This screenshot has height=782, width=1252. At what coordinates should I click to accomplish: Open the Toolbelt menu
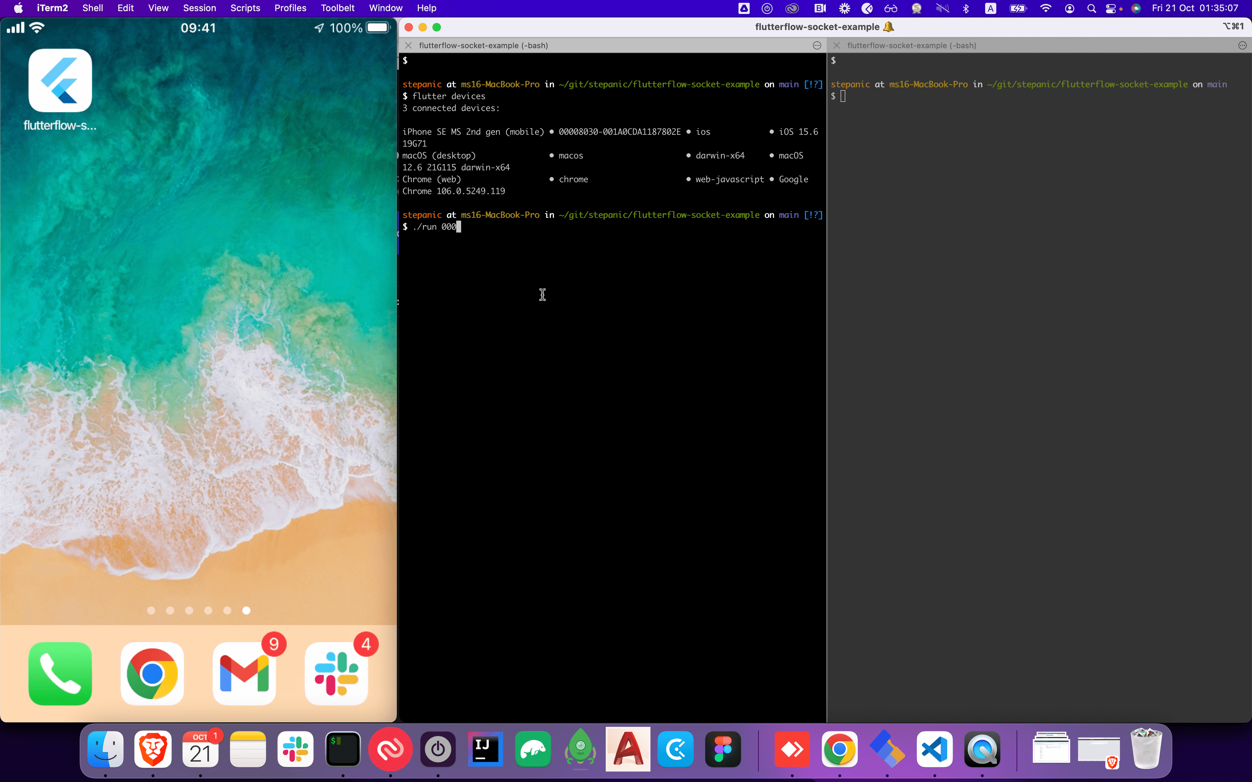(x=337, y=8)
